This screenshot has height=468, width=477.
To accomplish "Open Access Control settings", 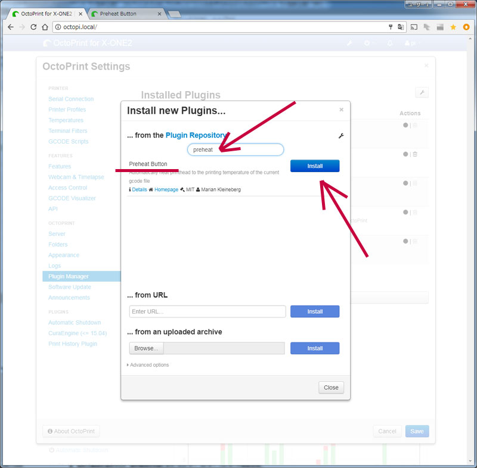I will (x=67, y=188).
